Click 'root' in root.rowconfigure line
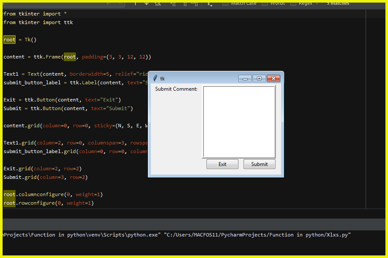Image resolution: width=388 pixels, height=258 pixels. click(x=9, y=203)
